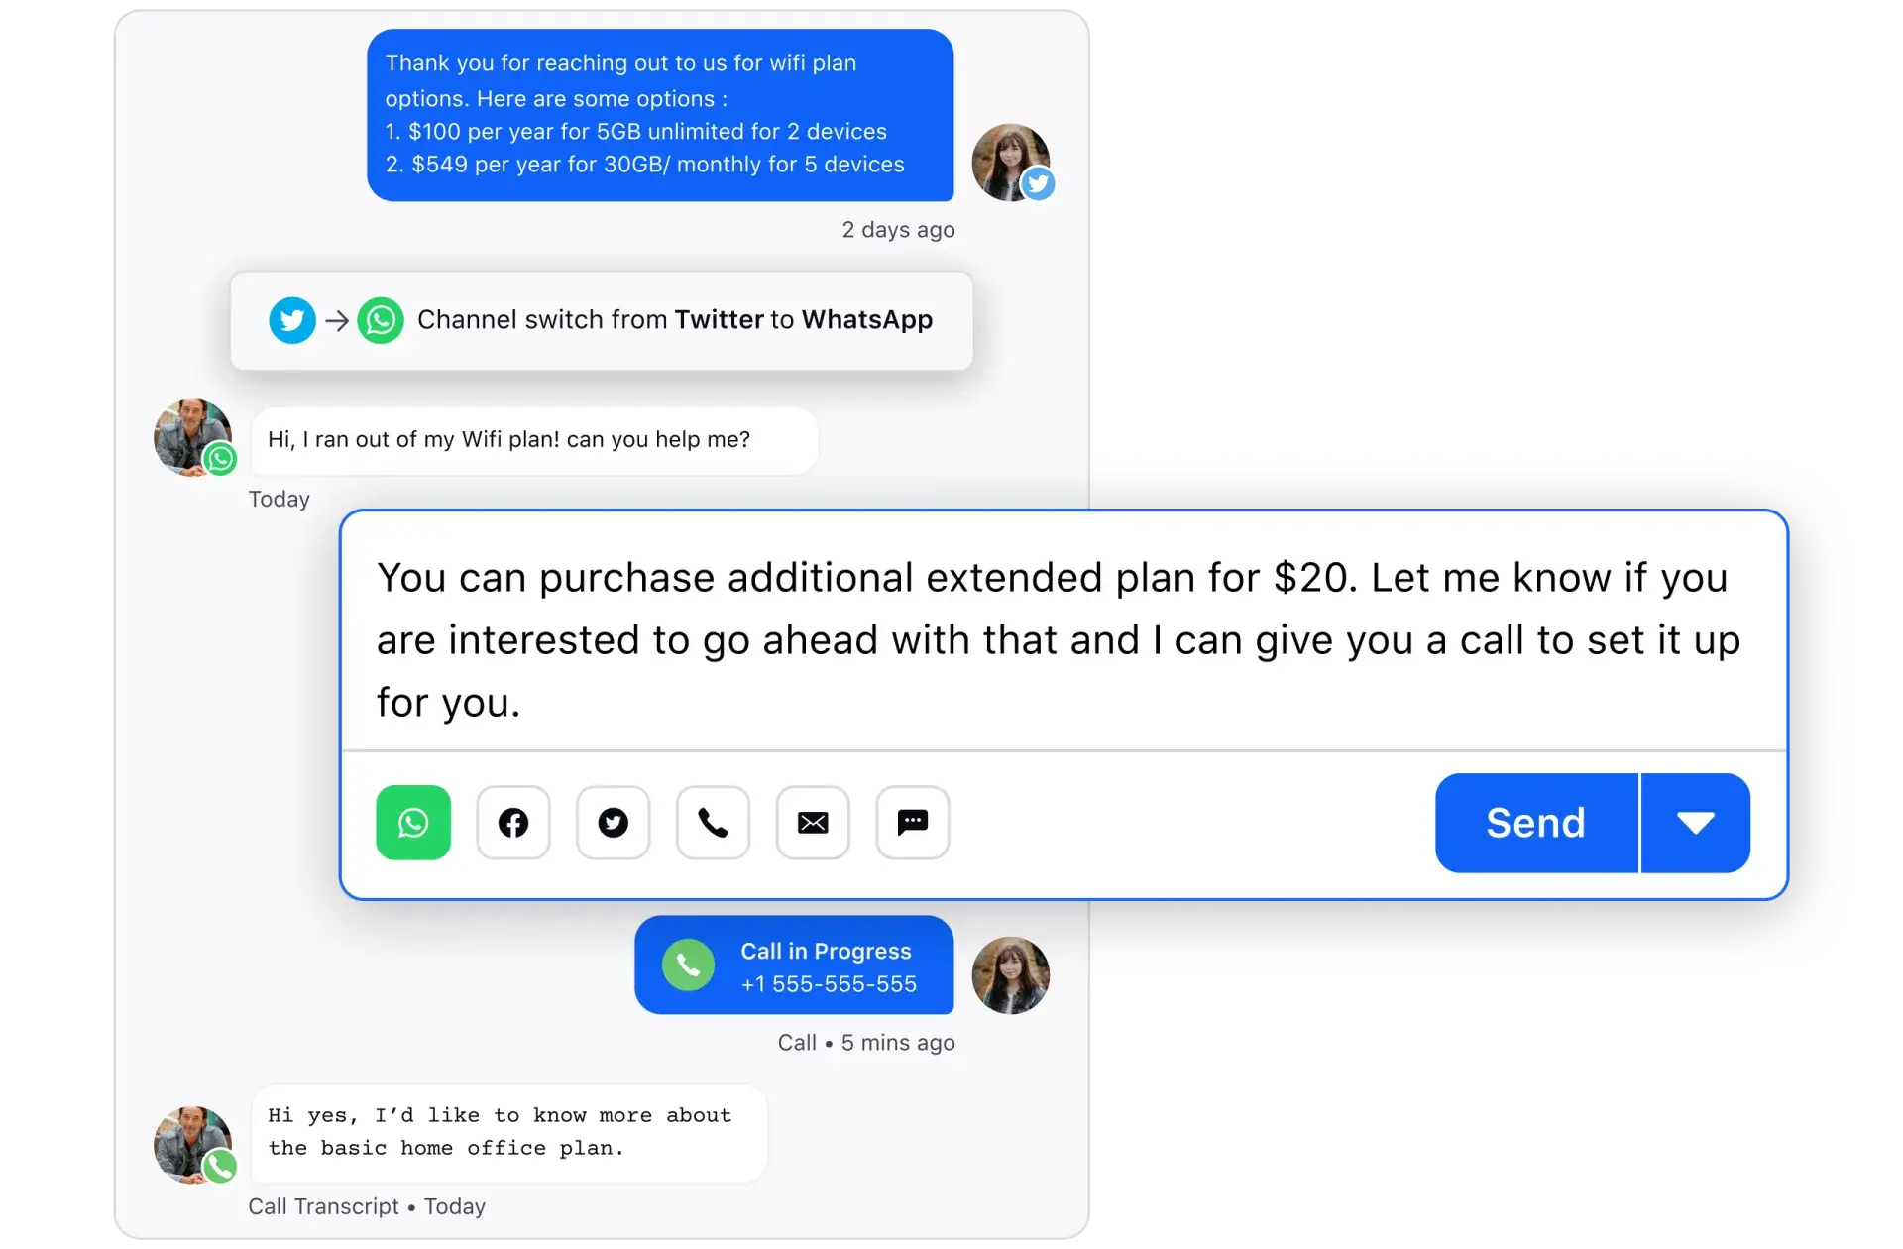Click the email channel icon
1903x1249 pixels.
pos(814,821)
